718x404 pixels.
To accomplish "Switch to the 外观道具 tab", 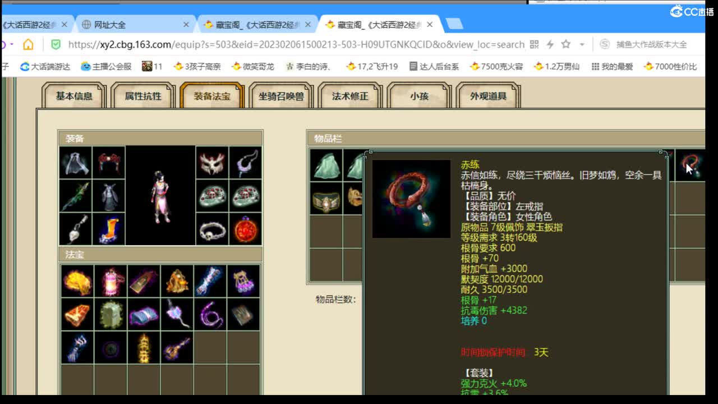I will [x=488, y=96].
